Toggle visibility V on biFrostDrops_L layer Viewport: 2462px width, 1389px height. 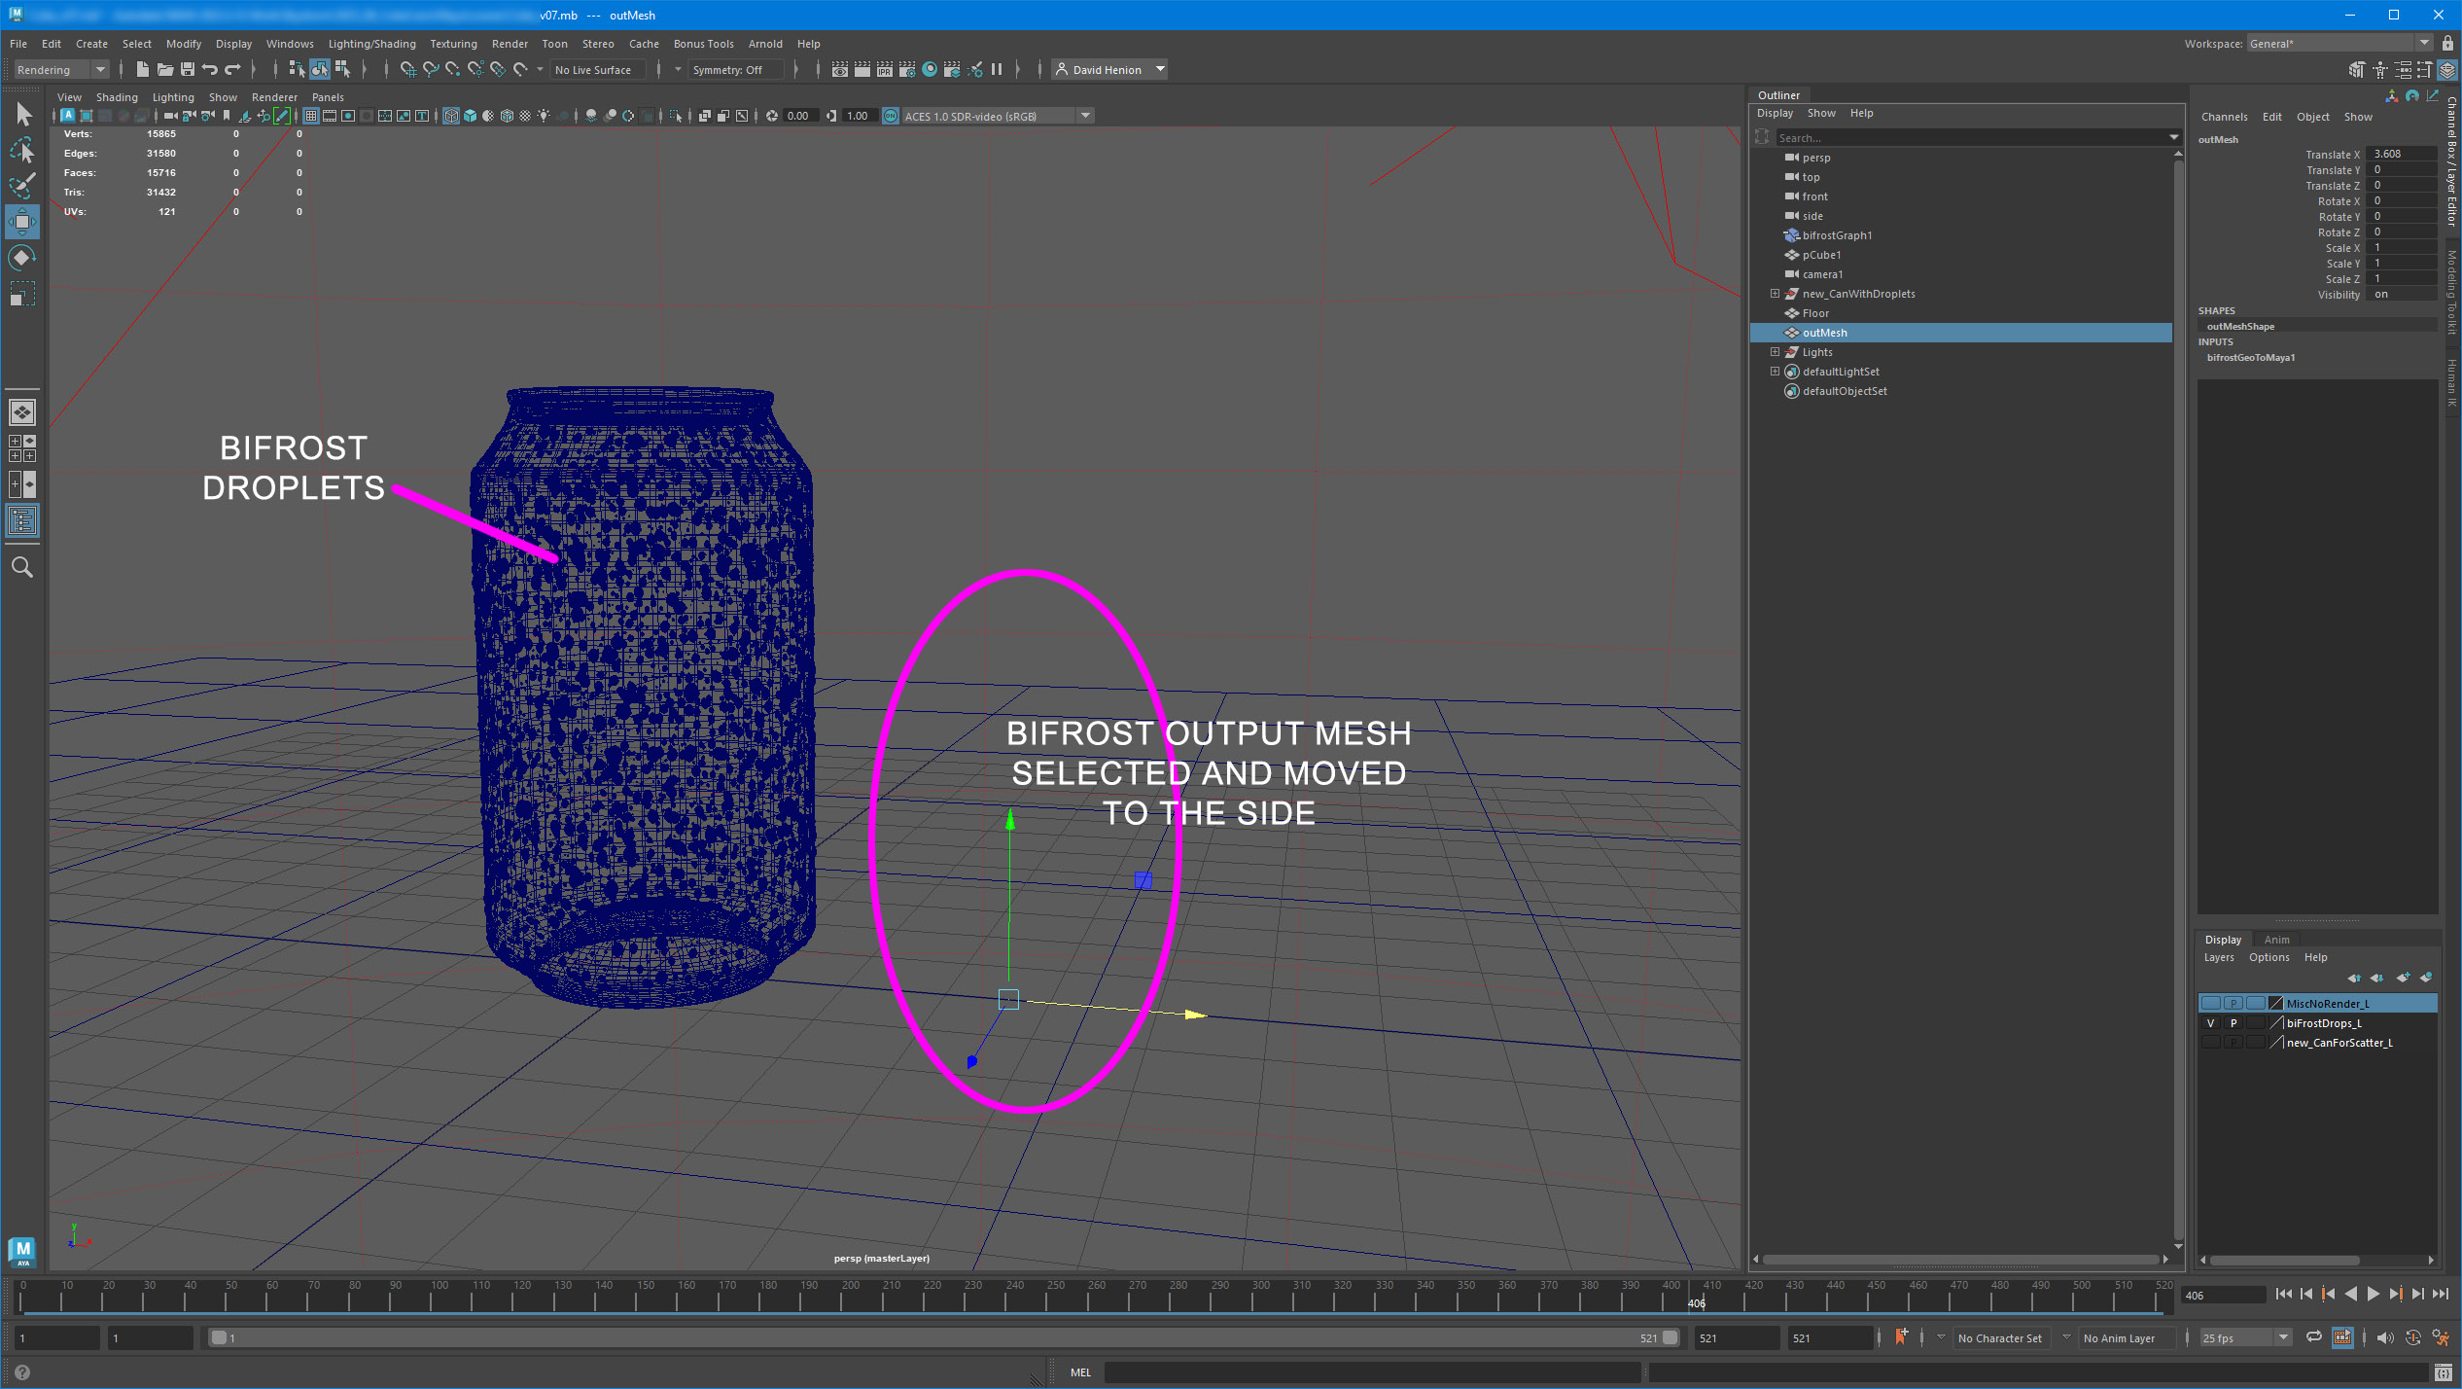coord(2211,1023)
